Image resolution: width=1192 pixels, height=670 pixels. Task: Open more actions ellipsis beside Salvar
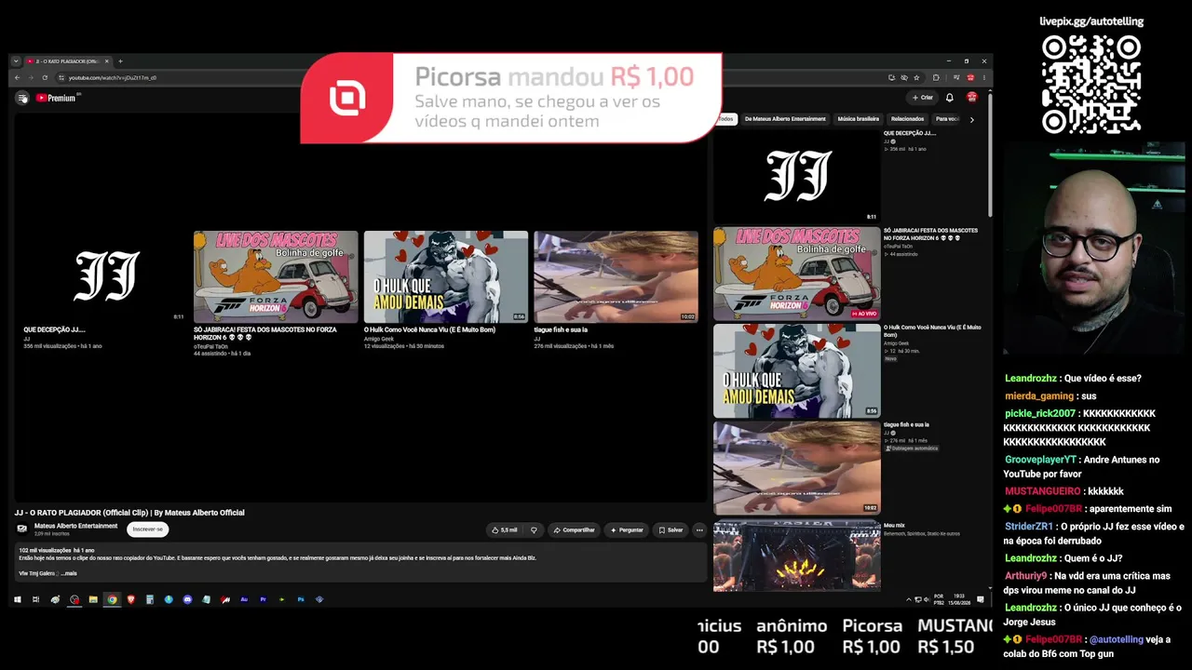699,529
